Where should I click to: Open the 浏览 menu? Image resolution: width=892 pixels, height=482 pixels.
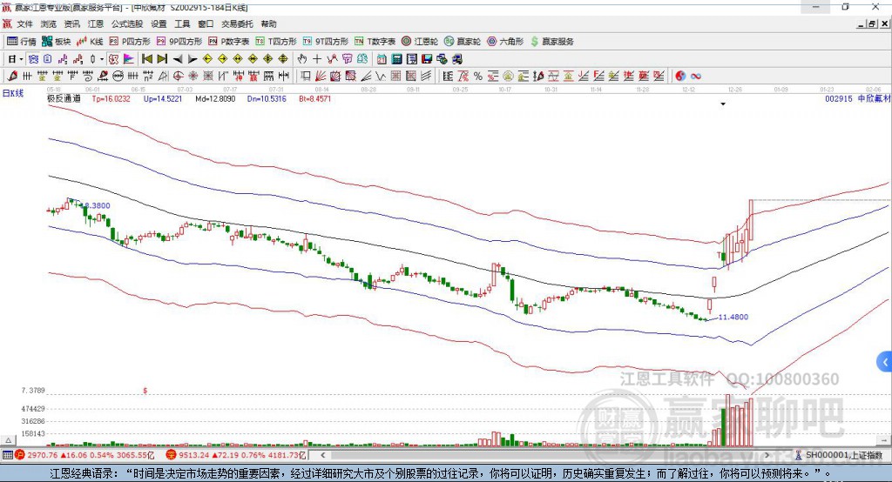49,23
